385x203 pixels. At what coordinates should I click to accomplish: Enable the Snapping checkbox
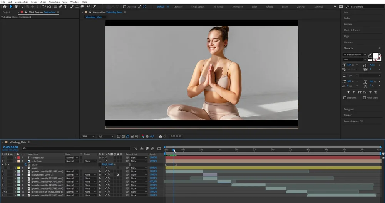point(124,7)
